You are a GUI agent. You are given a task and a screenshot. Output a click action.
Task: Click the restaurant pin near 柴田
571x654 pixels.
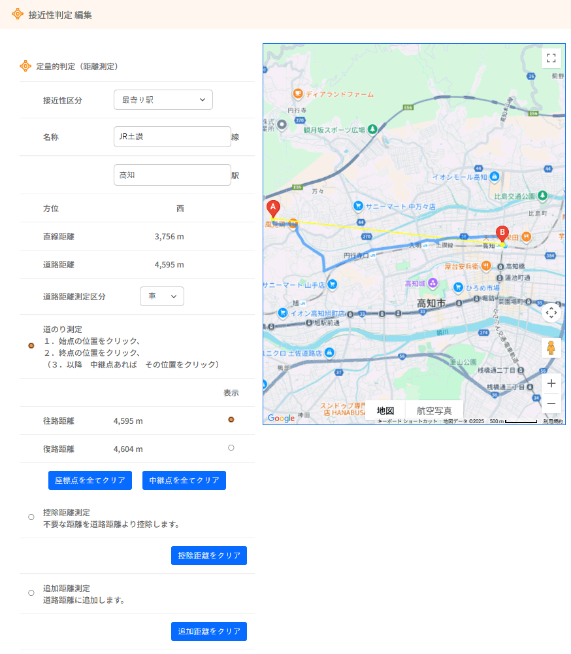click(x=527, y=237)
